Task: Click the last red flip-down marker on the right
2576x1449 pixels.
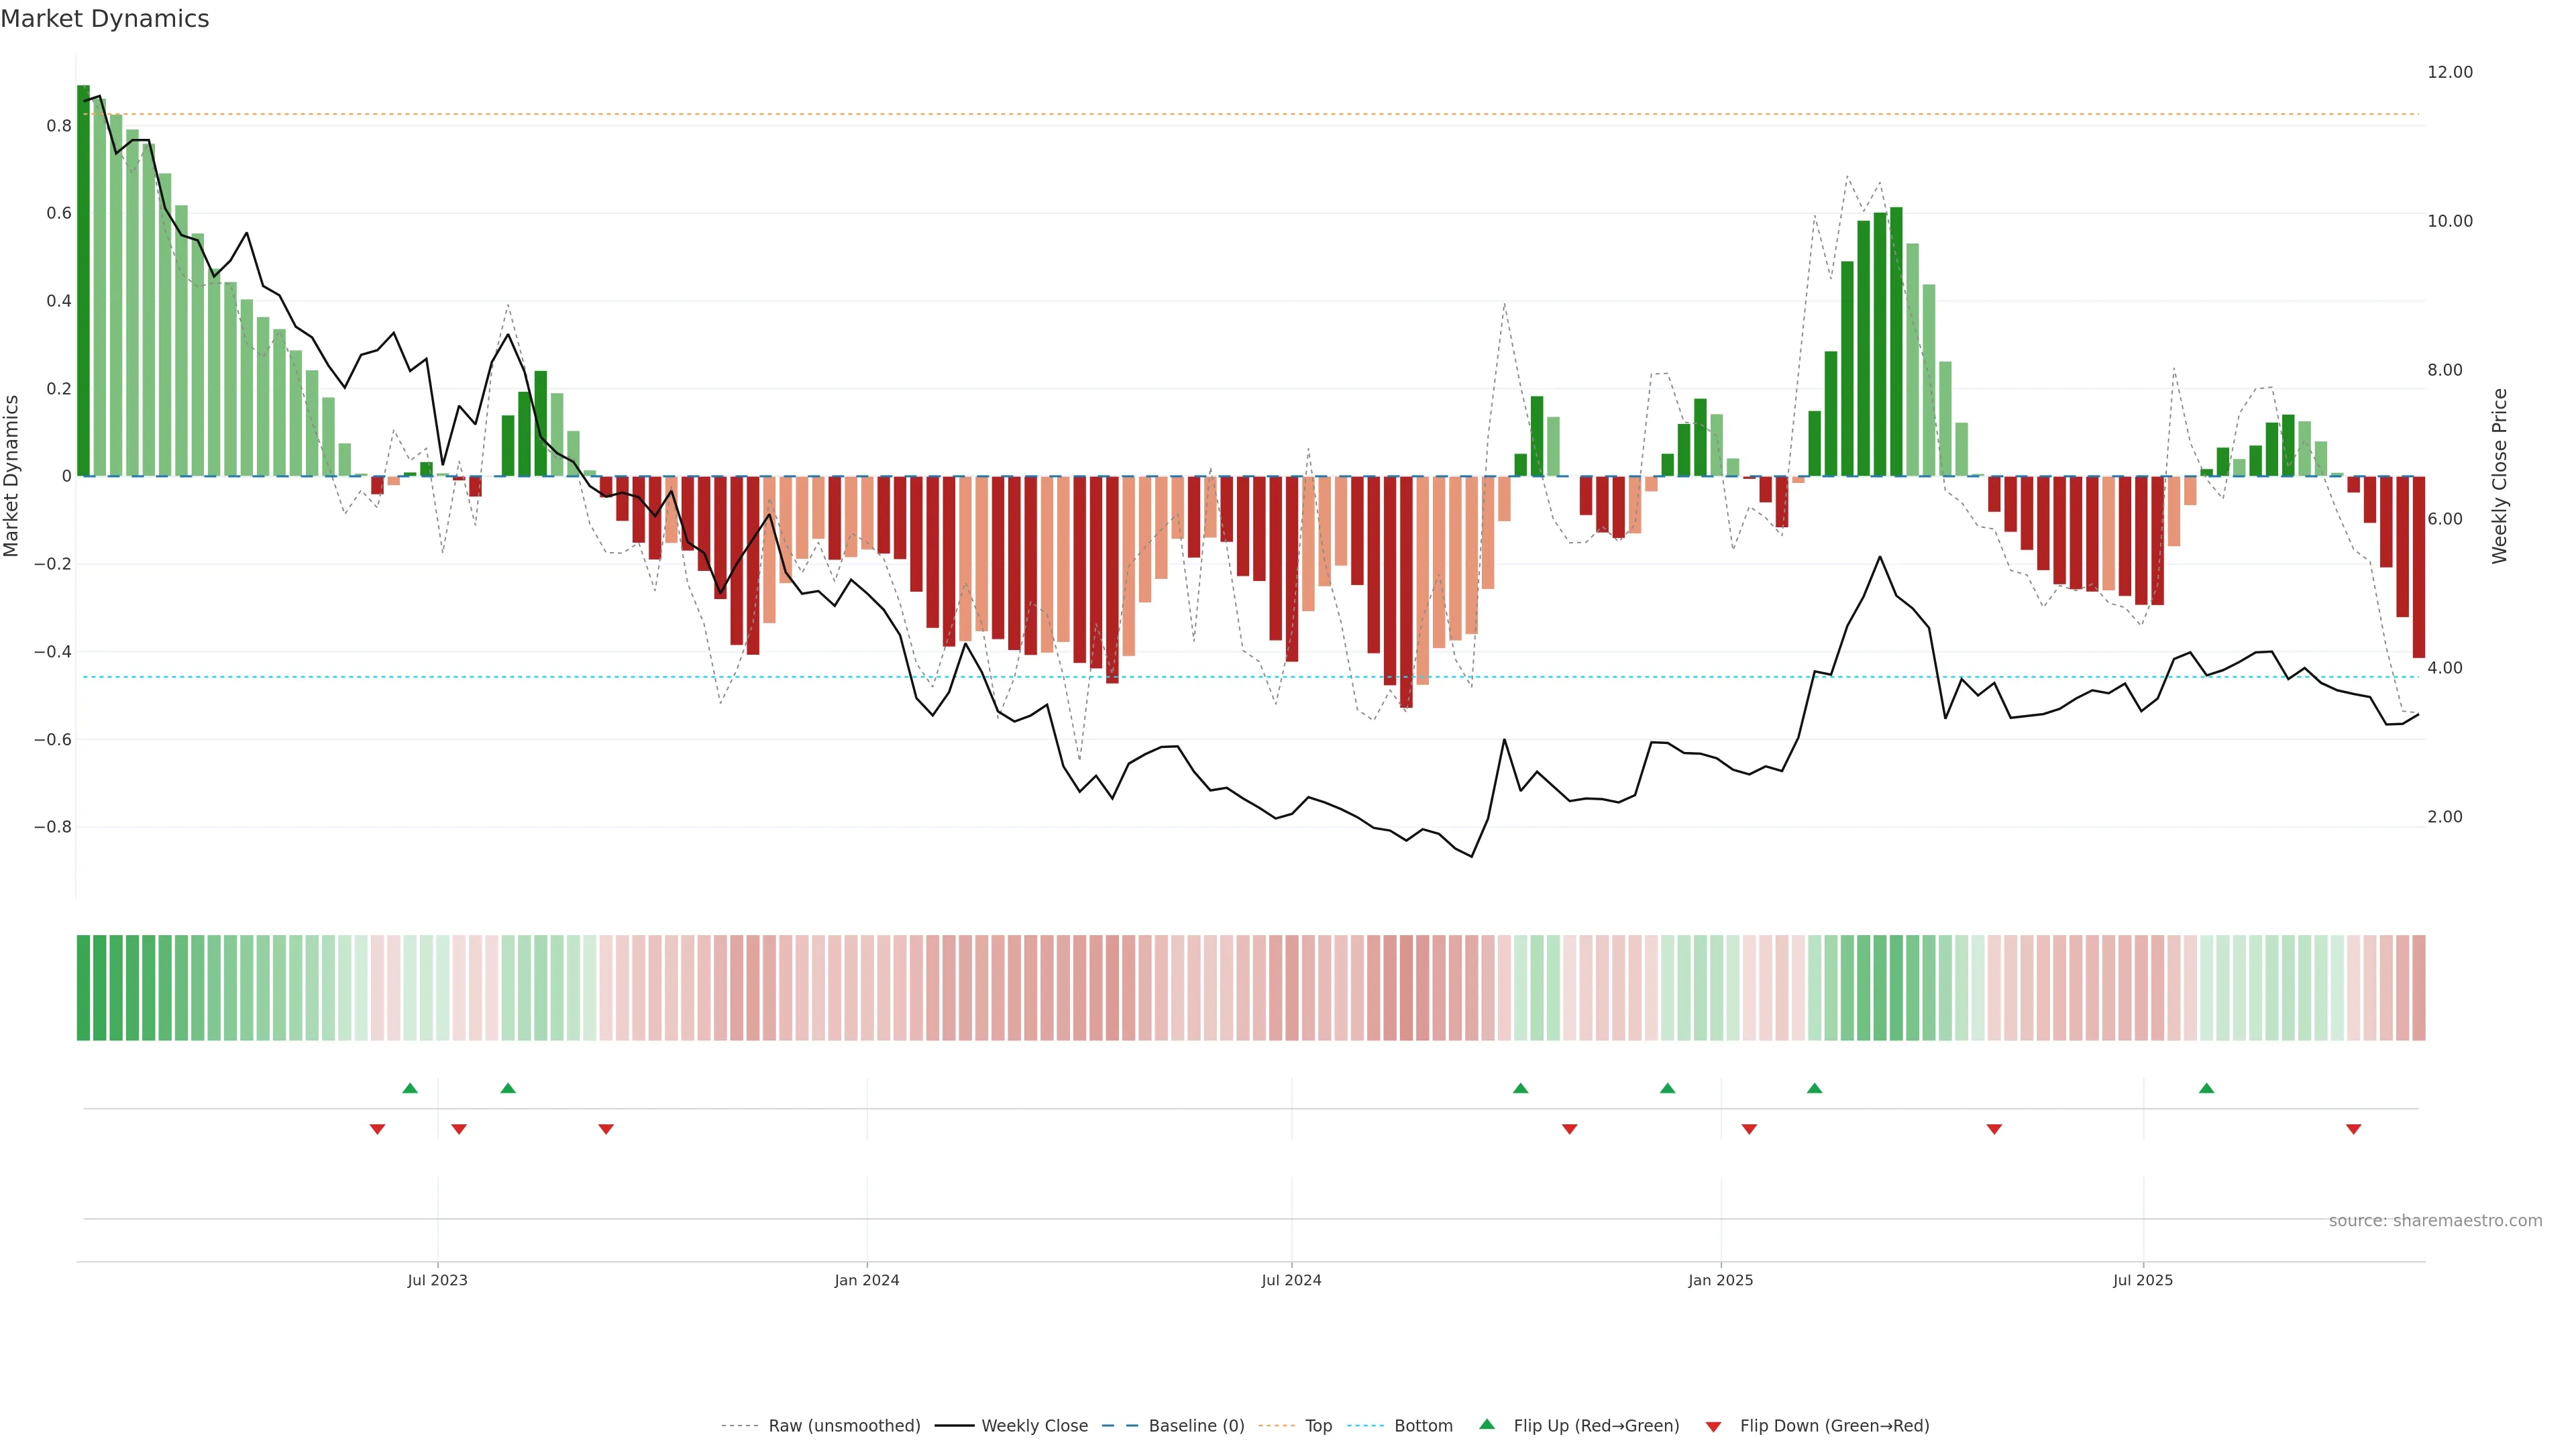Action: [x=2353, y=1129]
